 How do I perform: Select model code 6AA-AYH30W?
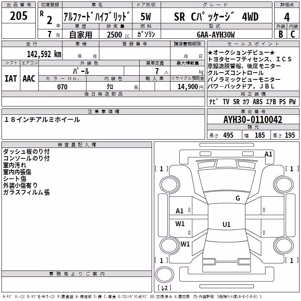[x=216, y=35]
